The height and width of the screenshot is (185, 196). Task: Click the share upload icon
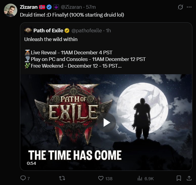(x=189, y=178)
